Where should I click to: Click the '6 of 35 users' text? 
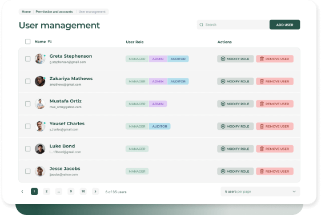116,192
